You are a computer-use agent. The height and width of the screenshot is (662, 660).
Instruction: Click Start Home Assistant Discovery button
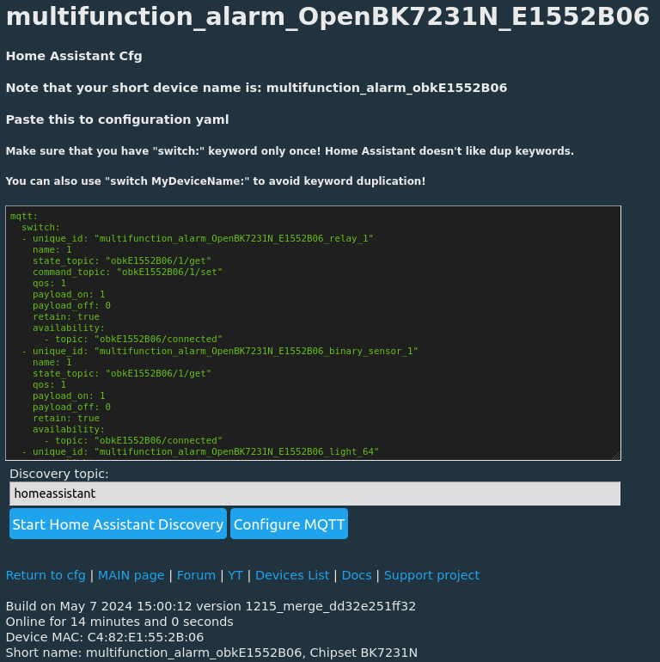point(118,524)
